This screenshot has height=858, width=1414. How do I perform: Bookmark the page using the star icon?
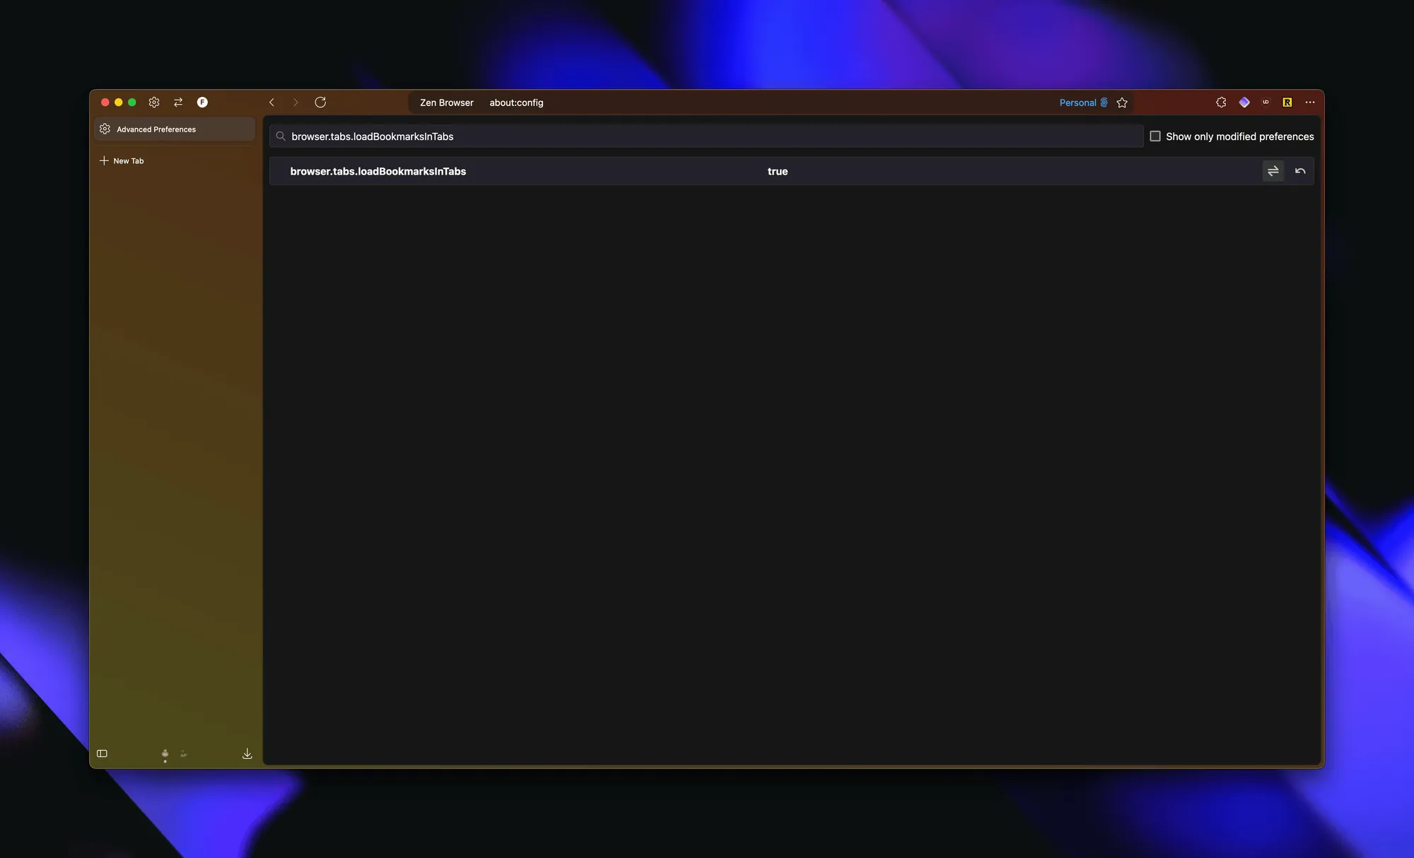click(1122, 102)
